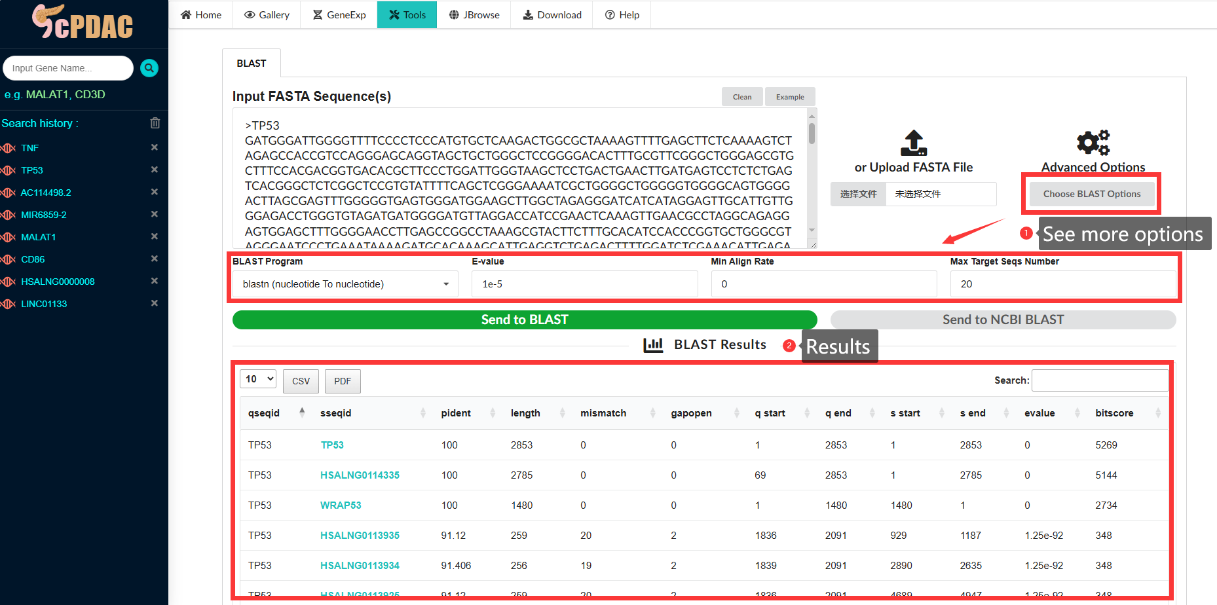Click the upload FASTA file icon

pyautogui.click(x=914, y=142)
